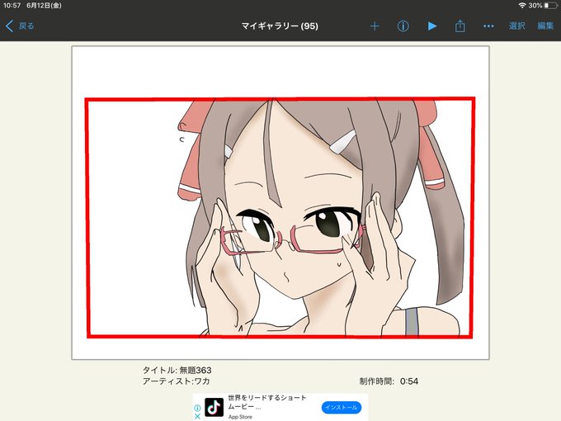Play the drawing process video
Viewport: 561px width, 421px height.
[432, 26]
